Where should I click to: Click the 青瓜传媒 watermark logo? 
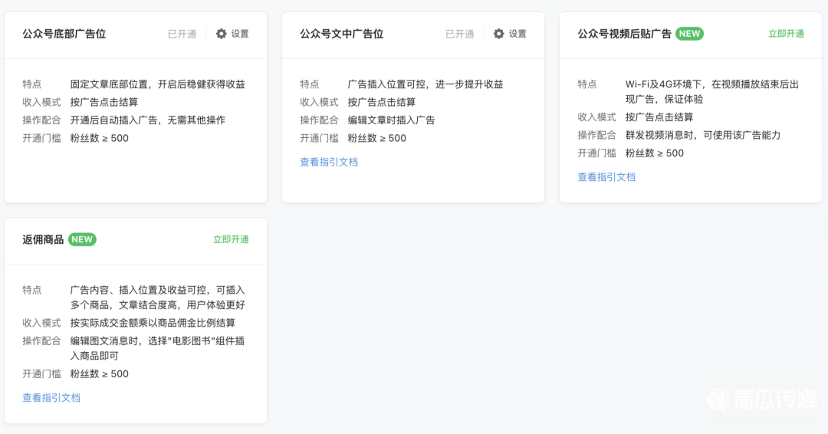pos(763,399)
